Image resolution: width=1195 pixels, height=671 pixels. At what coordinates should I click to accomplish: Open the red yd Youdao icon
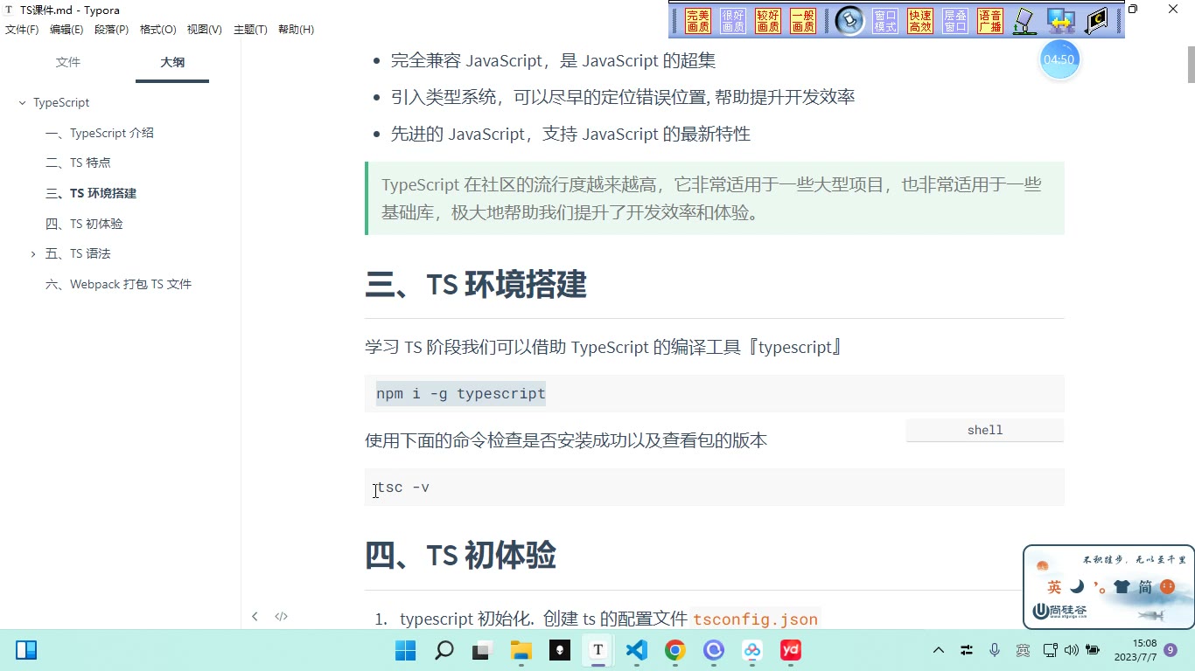coord(791,650)
